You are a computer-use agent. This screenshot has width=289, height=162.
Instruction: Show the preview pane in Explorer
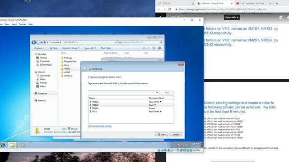(x=154, y=48)
